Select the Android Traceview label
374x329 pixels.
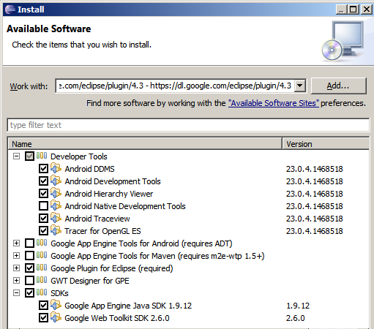tap(97, 219)
